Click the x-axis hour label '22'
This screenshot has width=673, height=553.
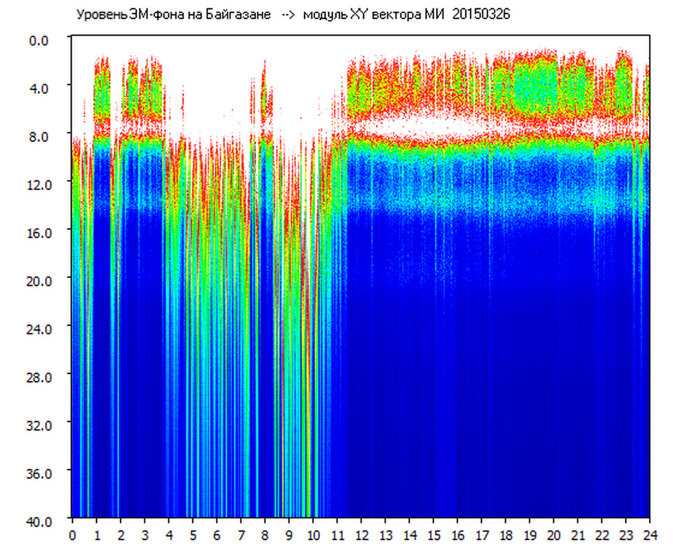click(x=602, y=535)
